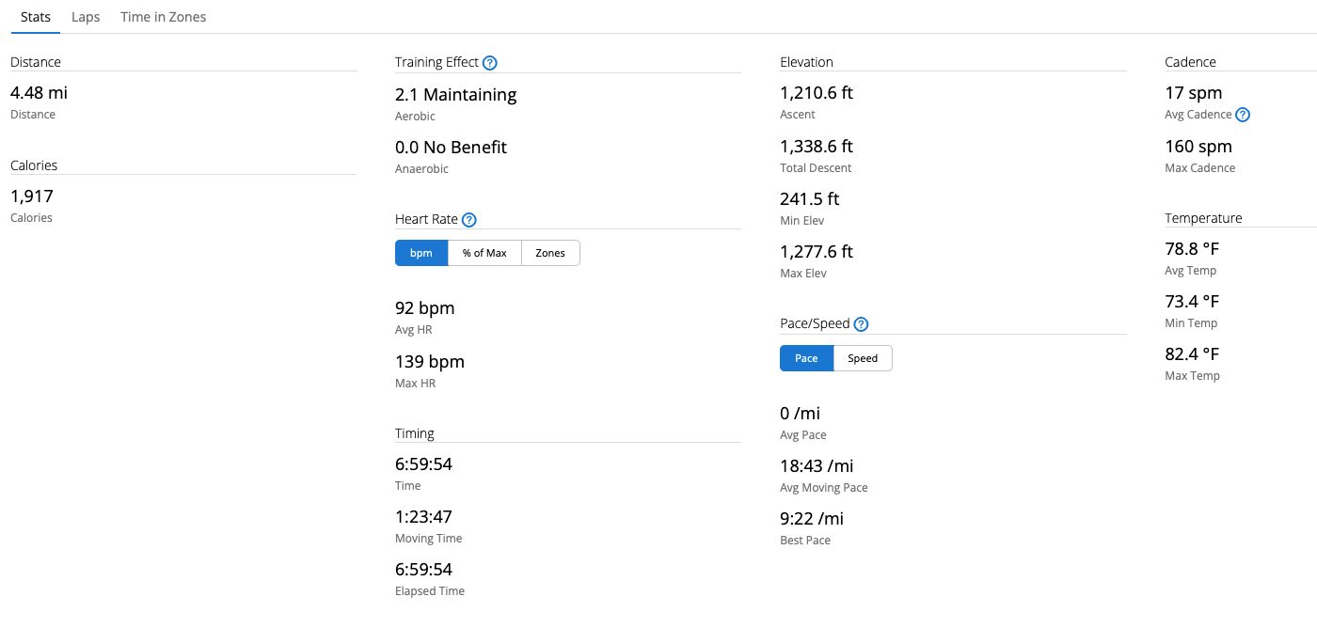Click the 4.48 mi distance value

click(x=39, y=93)
